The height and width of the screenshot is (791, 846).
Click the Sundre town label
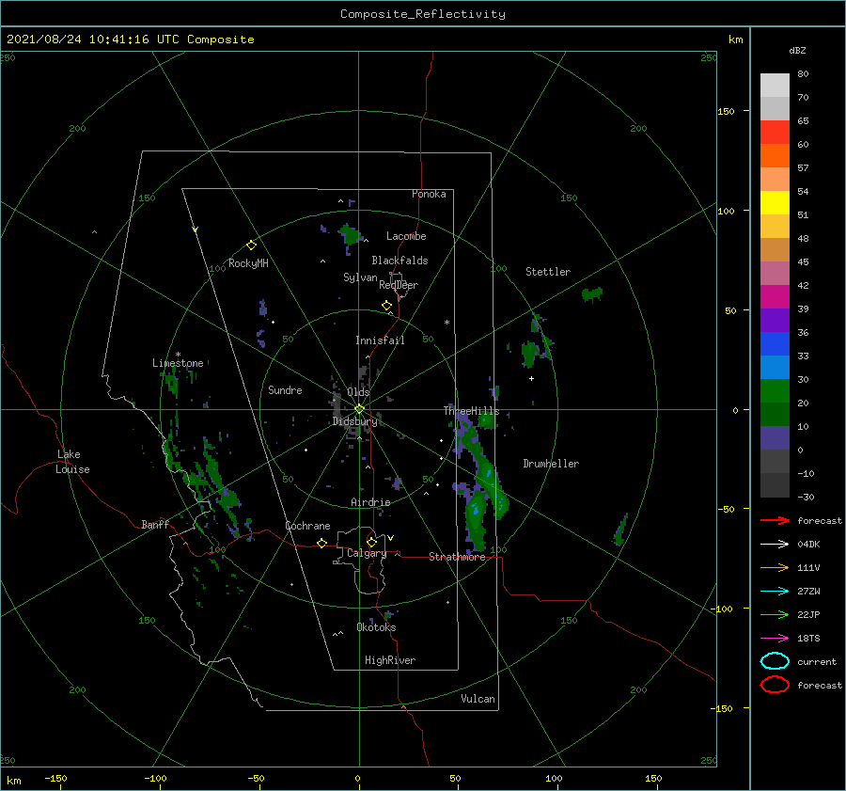coord(285,389)
